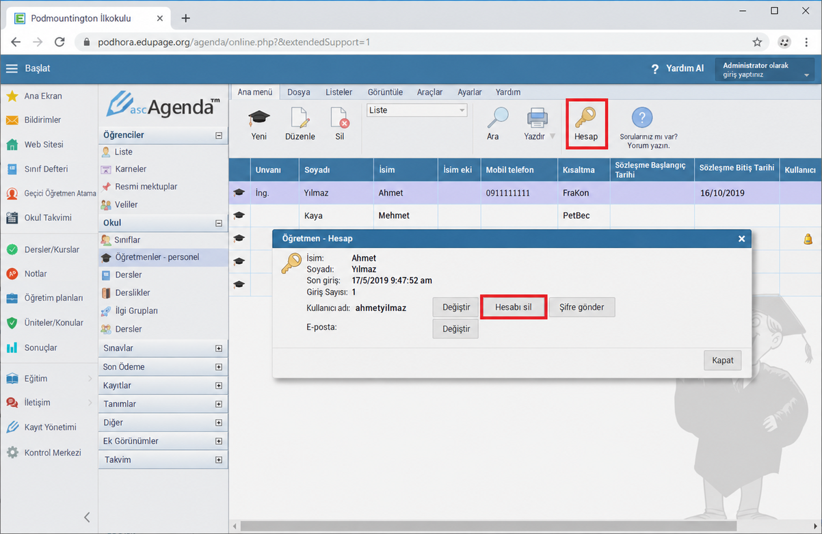Image resolution: width=822 pixels, height=534 pixels.
Task: Select Karneler in the sidebar tree
Action: 131,169
